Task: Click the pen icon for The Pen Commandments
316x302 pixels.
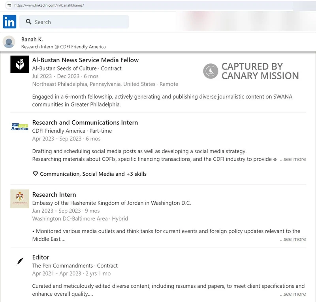Action: 19,260
